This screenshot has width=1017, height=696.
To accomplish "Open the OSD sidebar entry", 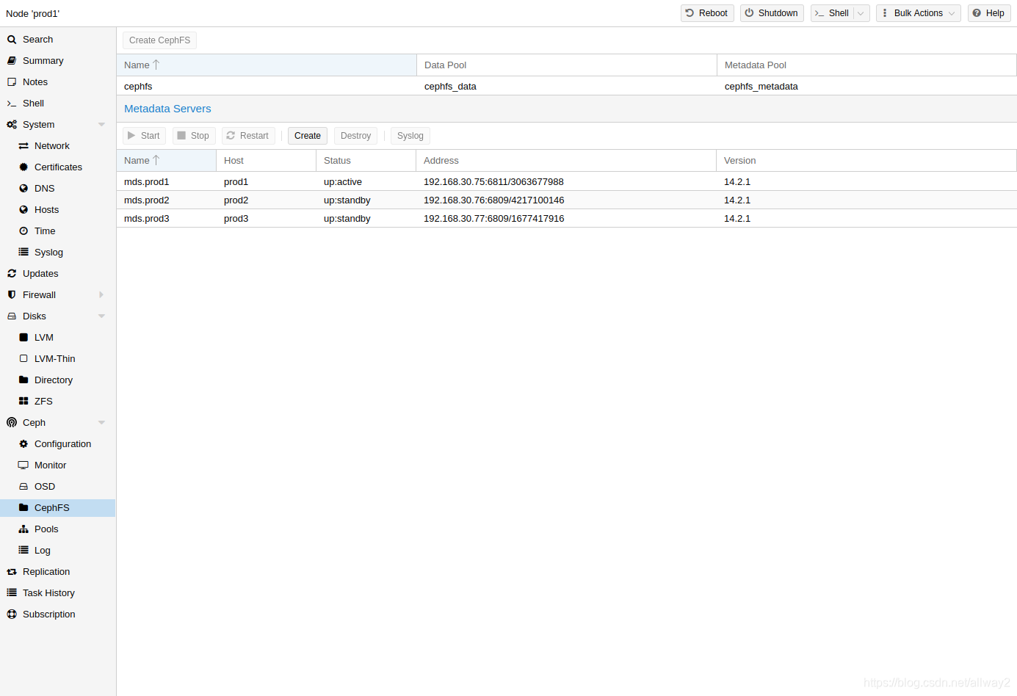I will [x=58, y=487].
